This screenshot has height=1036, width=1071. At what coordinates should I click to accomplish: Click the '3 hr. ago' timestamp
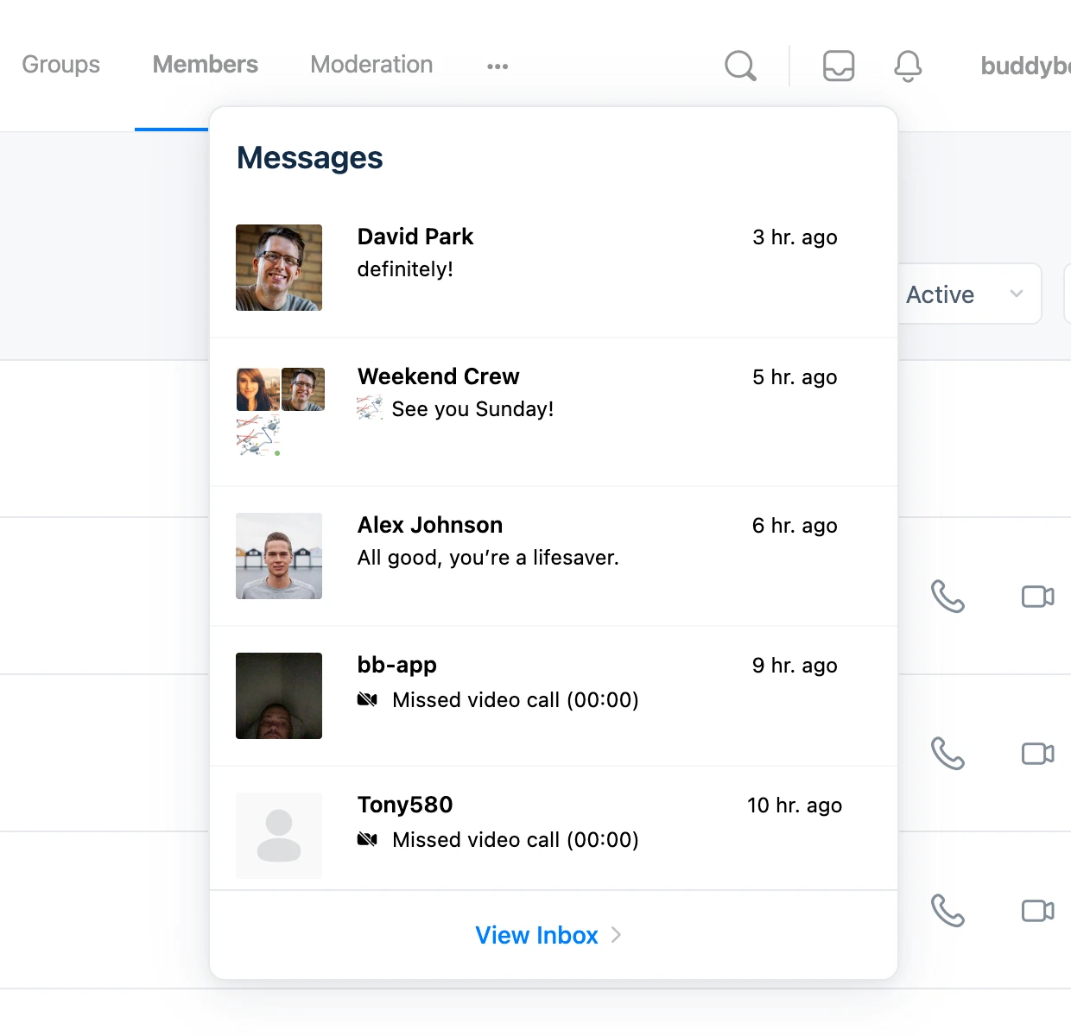(795, 237)
